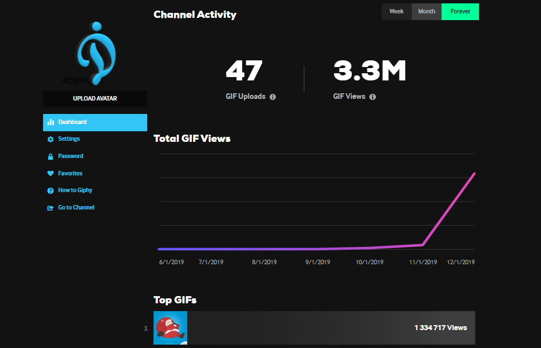The width and height of the screenshot is (541, 348).
Task: Click the Dashboard bar chart icon
Action: (x=50, y=122)
